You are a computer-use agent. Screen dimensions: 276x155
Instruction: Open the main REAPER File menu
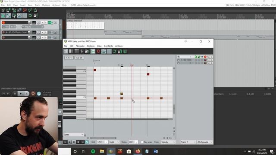pyautogui.click(x=3, y=5)
